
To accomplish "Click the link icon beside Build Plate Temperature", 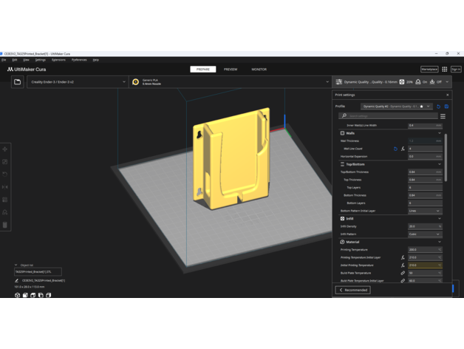I will pyautogui.click(x=403, y=273).
